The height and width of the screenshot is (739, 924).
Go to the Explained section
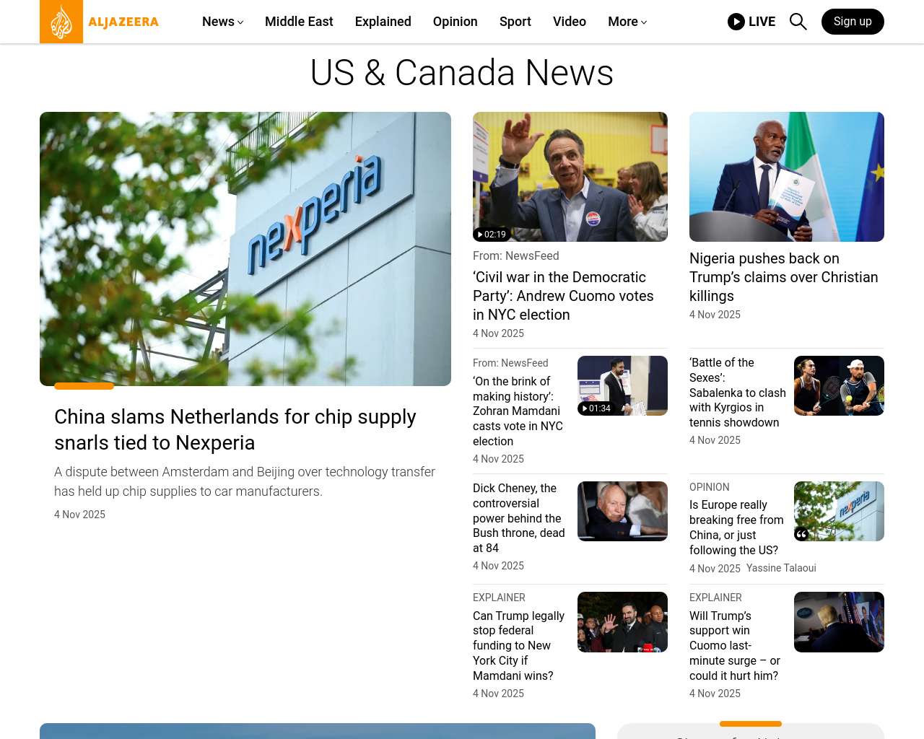point(383,22)
